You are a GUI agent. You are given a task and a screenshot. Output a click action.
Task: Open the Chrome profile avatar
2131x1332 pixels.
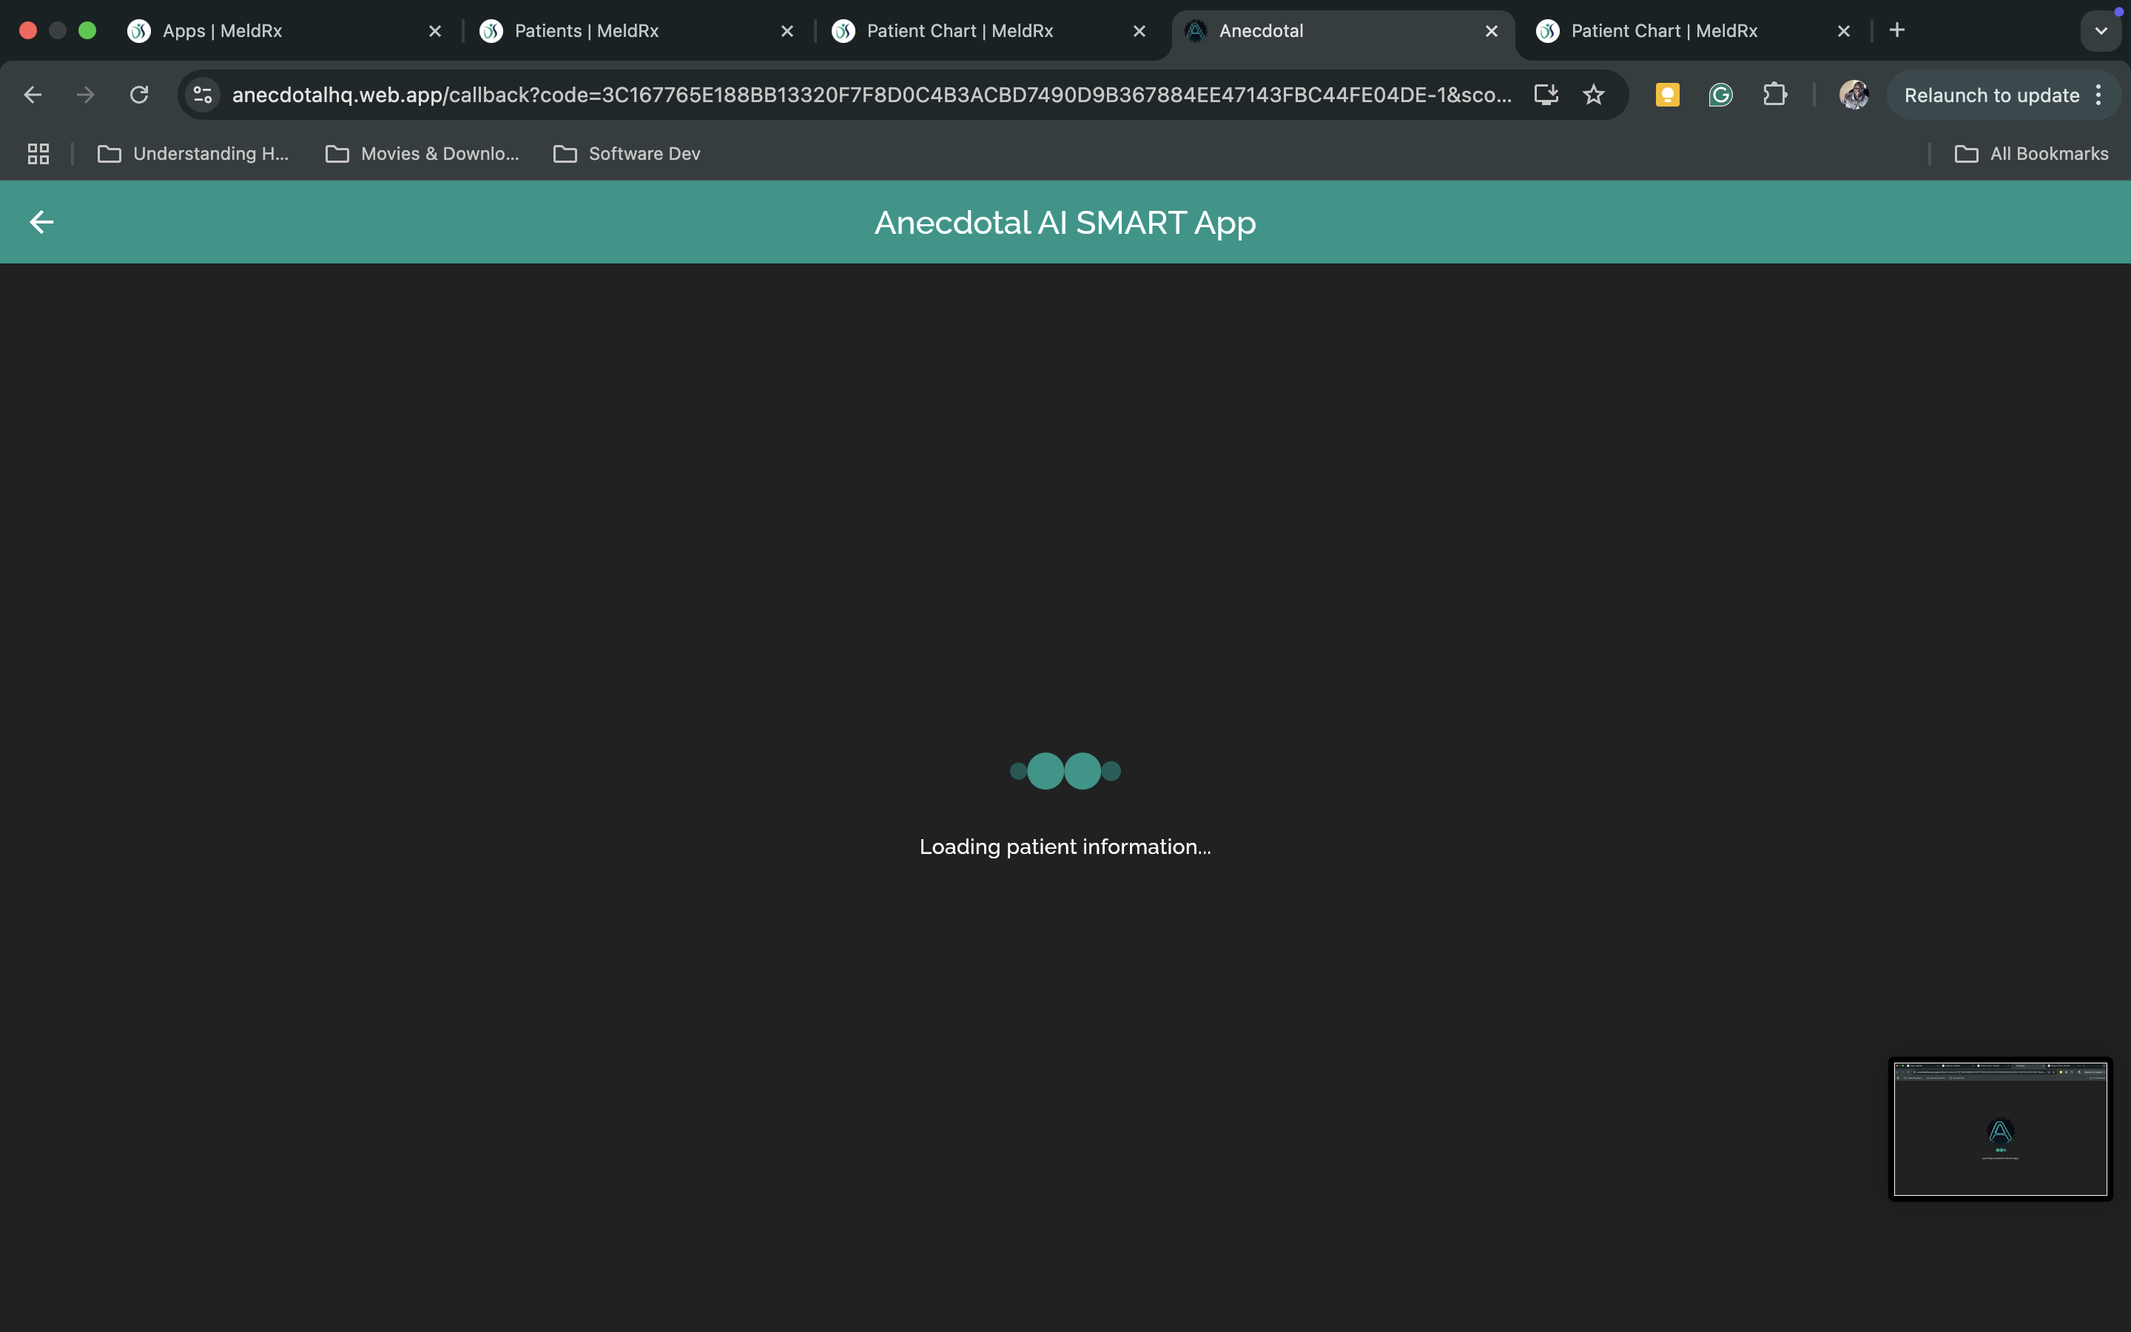tap(1854, 95)
